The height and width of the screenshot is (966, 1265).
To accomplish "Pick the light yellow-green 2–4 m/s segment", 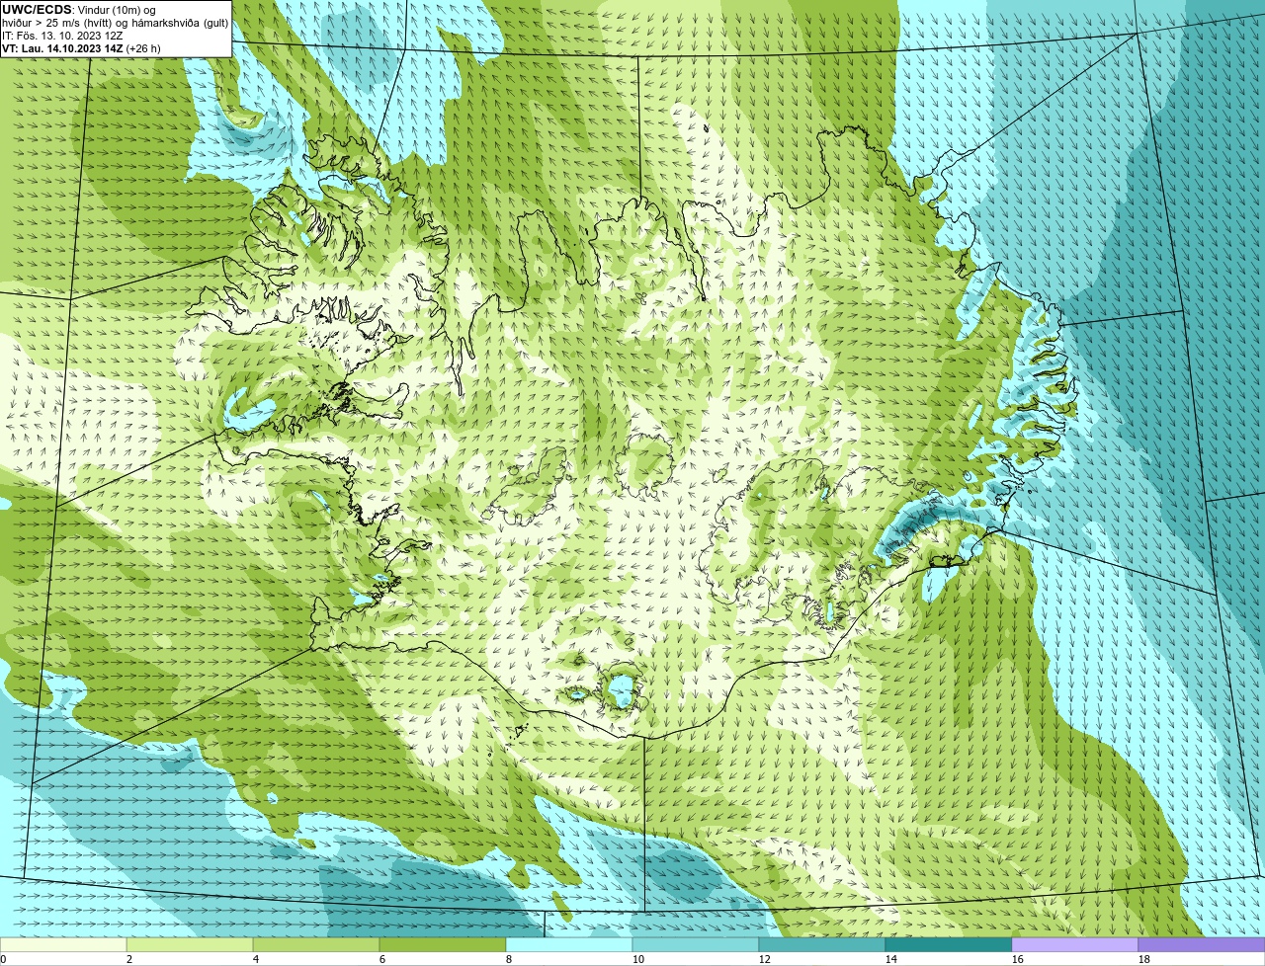I will [x=190, y=945].
